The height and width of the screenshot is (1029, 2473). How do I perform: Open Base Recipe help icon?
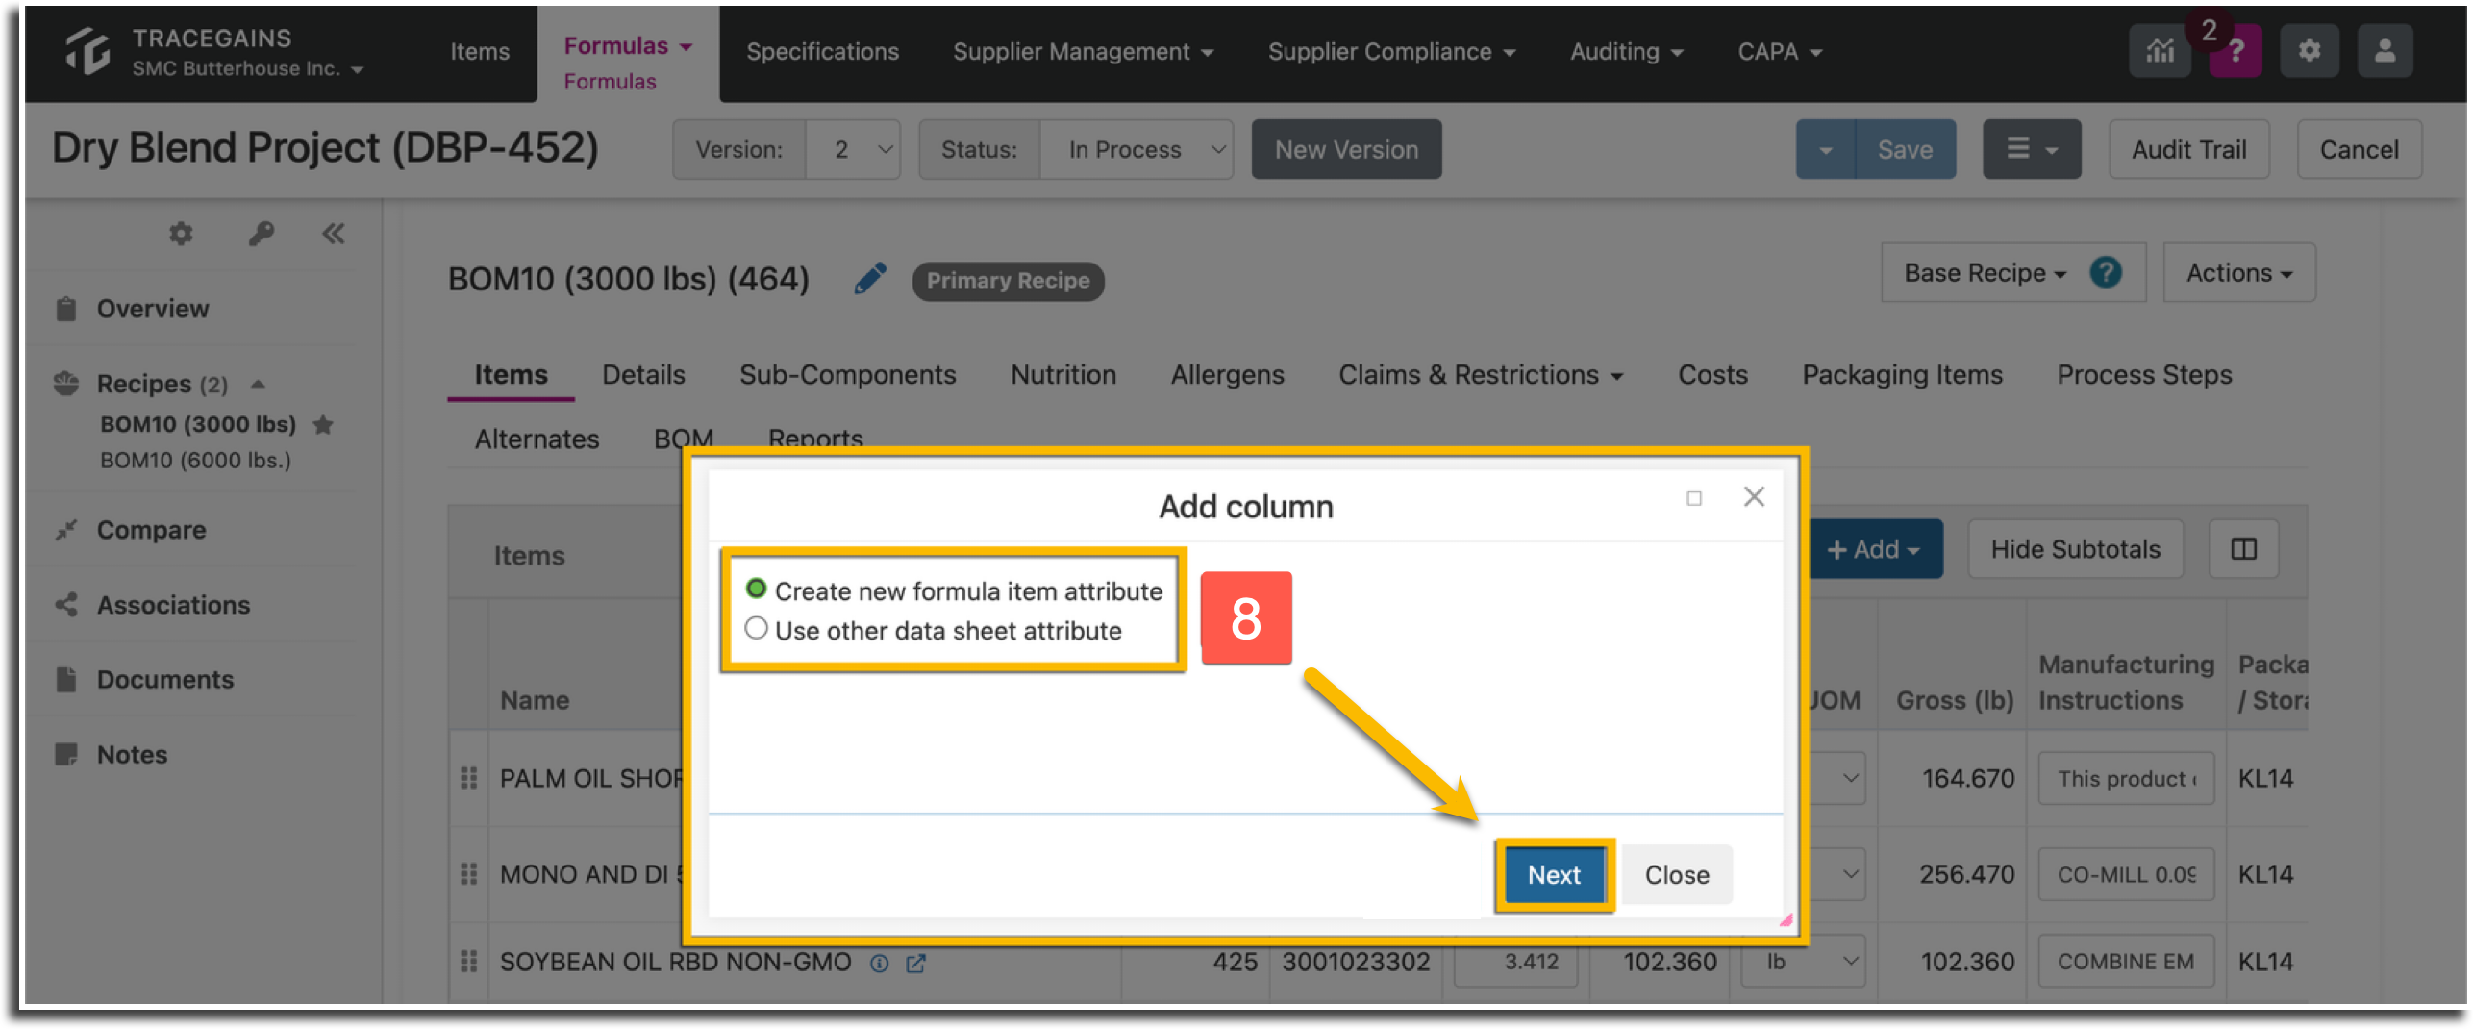[2105, 273]
